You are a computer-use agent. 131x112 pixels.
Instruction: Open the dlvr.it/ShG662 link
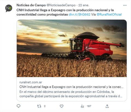[x=79, y=14]
